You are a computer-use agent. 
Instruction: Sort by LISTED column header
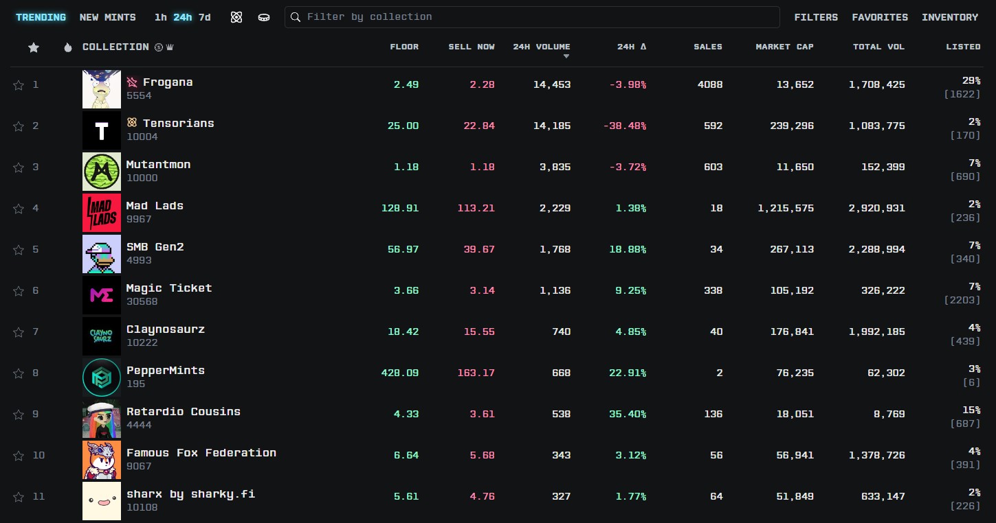(x=964, y=47)
